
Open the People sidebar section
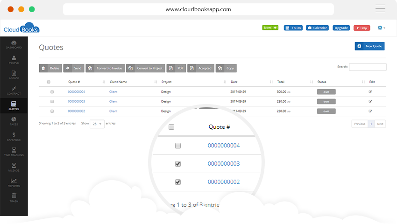[x=14, y=60]
